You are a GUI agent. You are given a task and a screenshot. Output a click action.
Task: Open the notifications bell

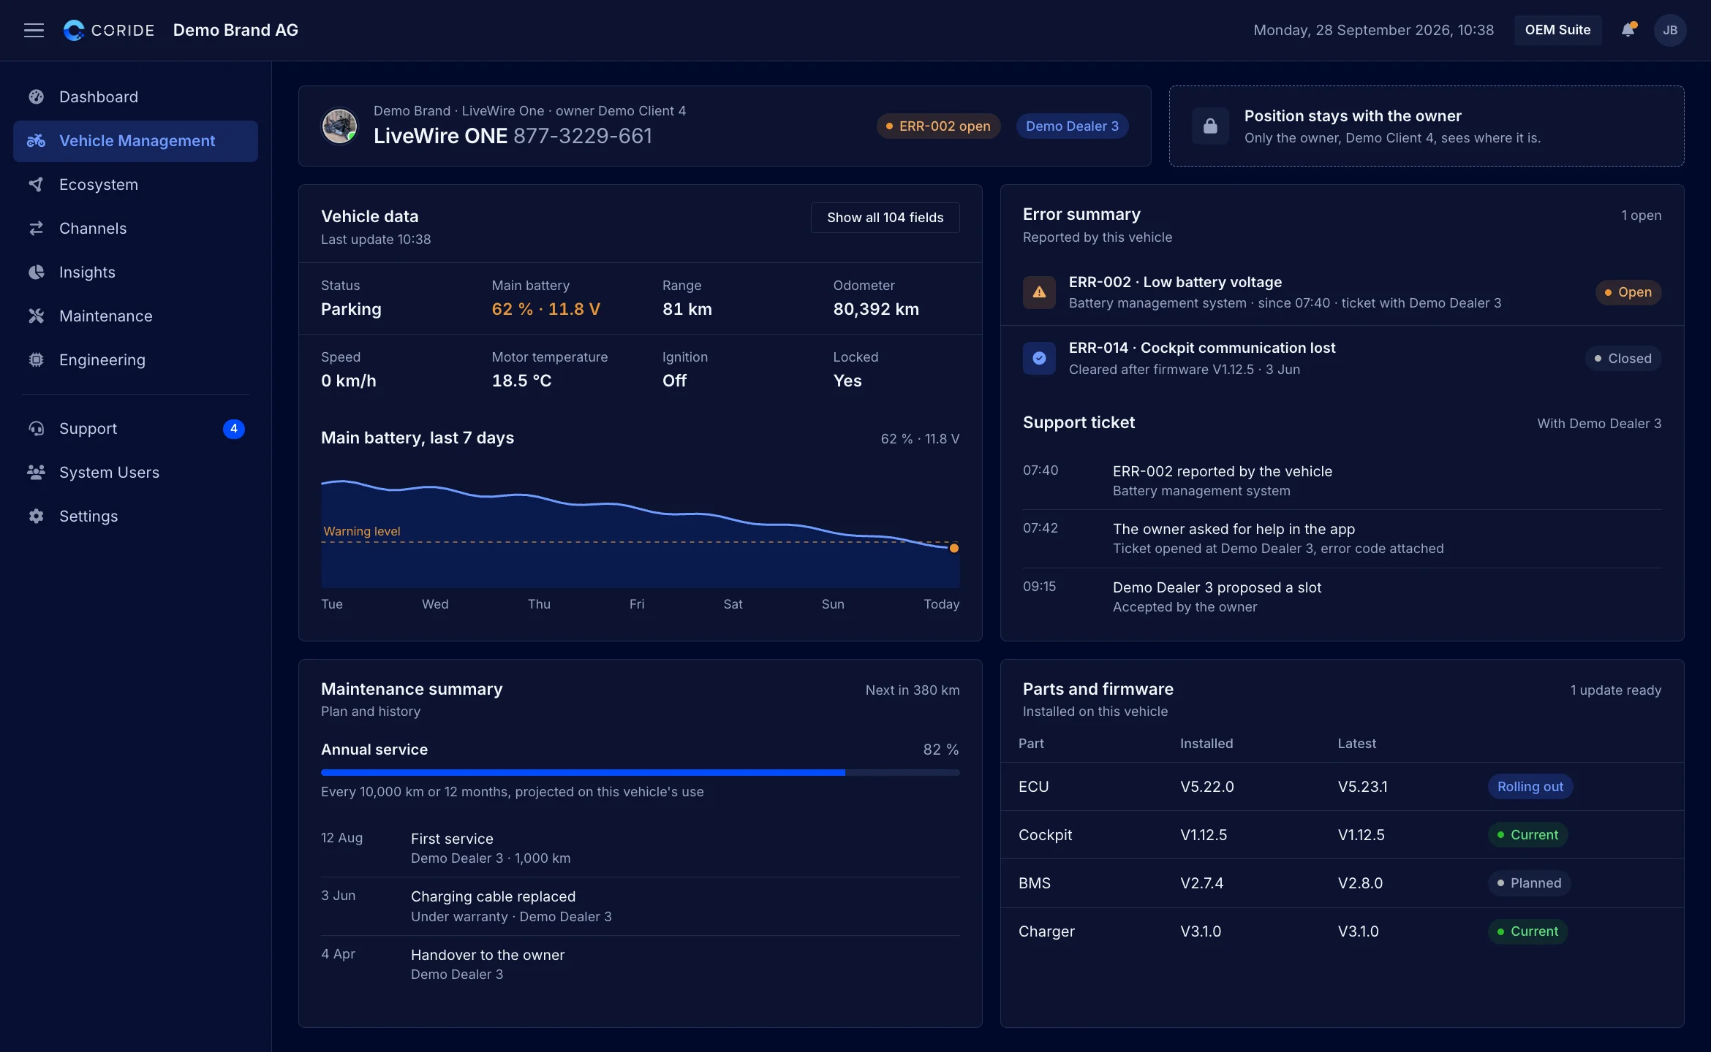coord(1628,30)
